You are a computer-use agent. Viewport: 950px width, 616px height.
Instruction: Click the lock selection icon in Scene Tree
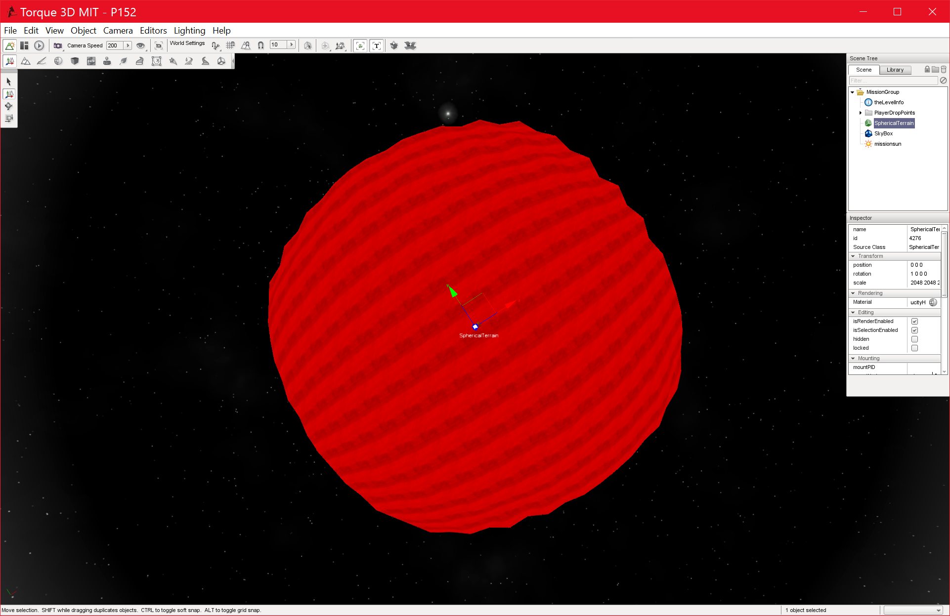[x=927, y=69]
